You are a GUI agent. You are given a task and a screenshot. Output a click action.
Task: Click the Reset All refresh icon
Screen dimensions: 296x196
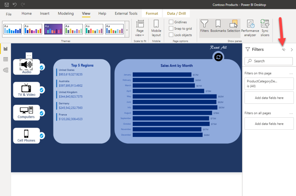coord(219,57)
